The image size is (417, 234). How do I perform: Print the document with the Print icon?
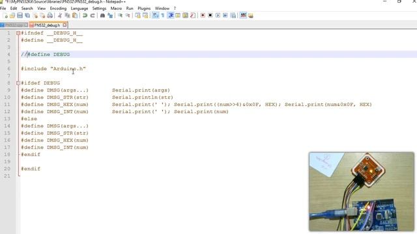tap(50, 16)
